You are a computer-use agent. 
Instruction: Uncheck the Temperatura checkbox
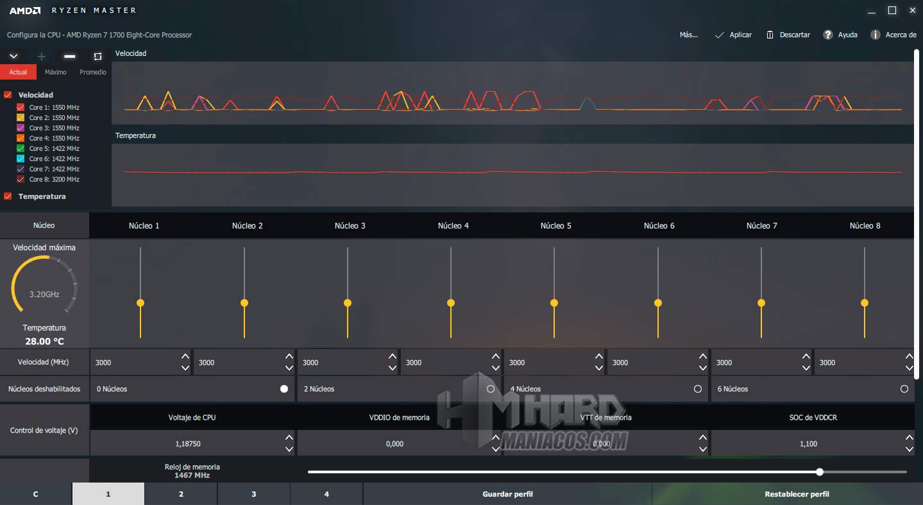[x=8, y=196]
